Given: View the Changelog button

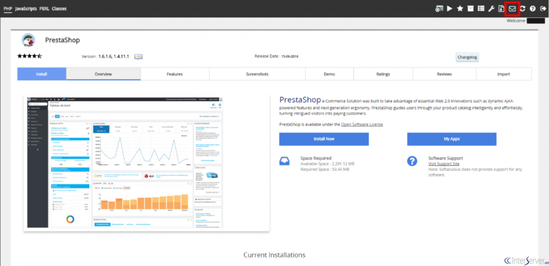Looking at the screenshot, I should [466, 57].
